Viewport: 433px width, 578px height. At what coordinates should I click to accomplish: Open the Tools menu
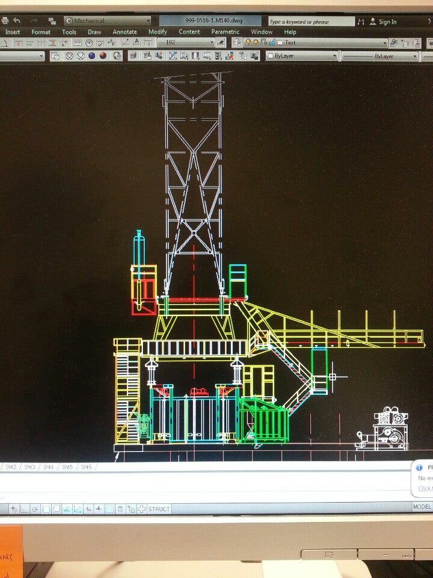coord(69,32)
